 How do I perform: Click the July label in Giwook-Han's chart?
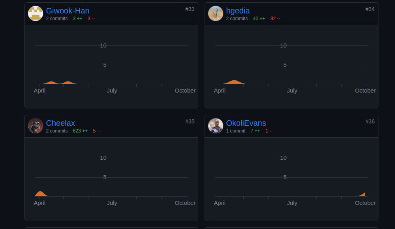point(112,91)
